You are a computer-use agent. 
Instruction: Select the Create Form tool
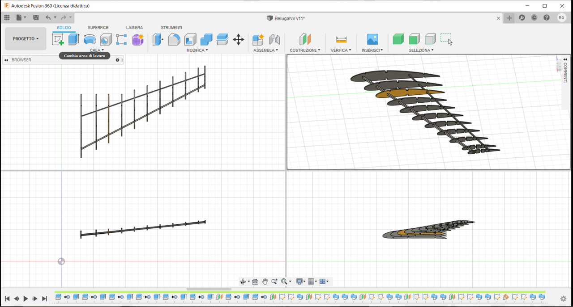(x=138, y=39)
